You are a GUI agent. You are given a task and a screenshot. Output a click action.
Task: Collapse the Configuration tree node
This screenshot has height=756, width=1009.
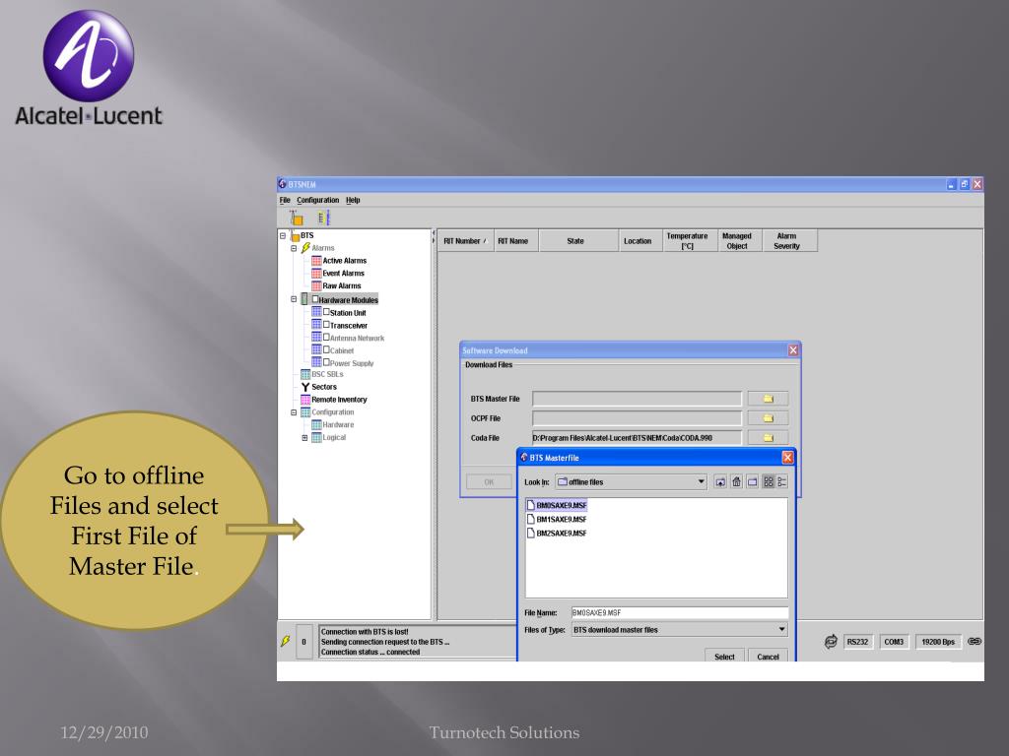pyautogui.click(x=294, y=412)
